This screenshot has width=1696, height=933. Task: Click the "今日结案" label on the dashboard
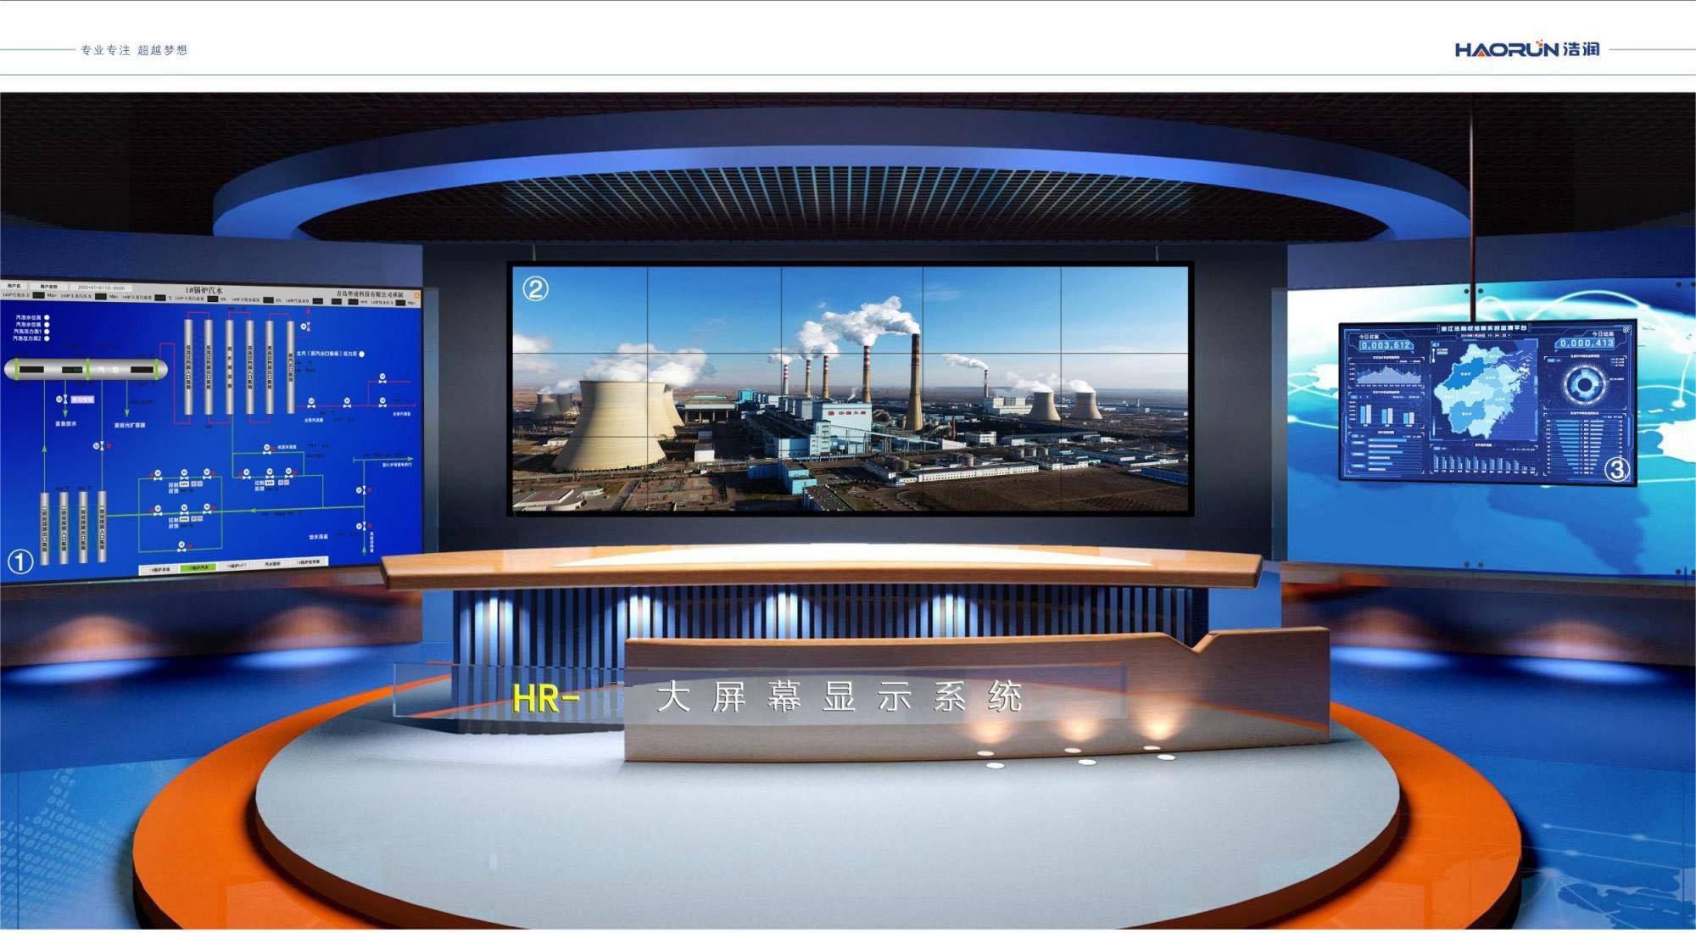1603,334
